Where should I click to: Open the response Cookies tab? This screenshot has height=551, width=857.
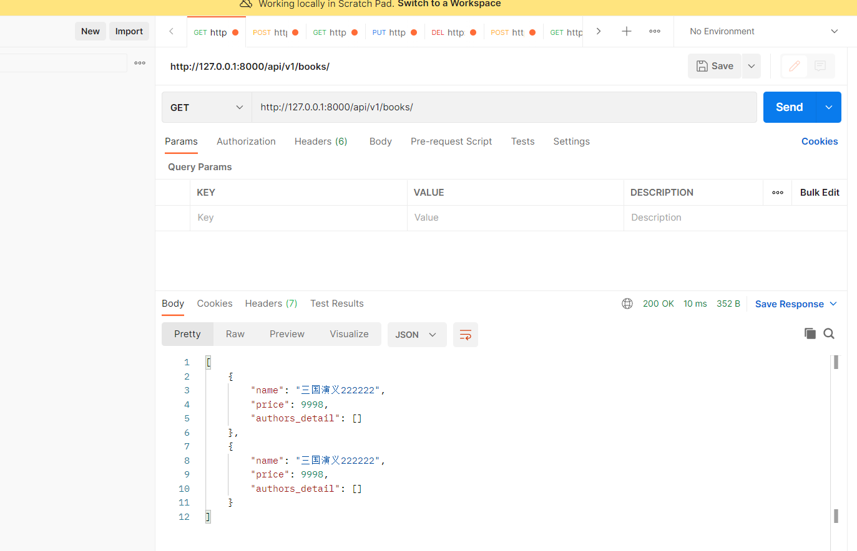tap(215, 304)
